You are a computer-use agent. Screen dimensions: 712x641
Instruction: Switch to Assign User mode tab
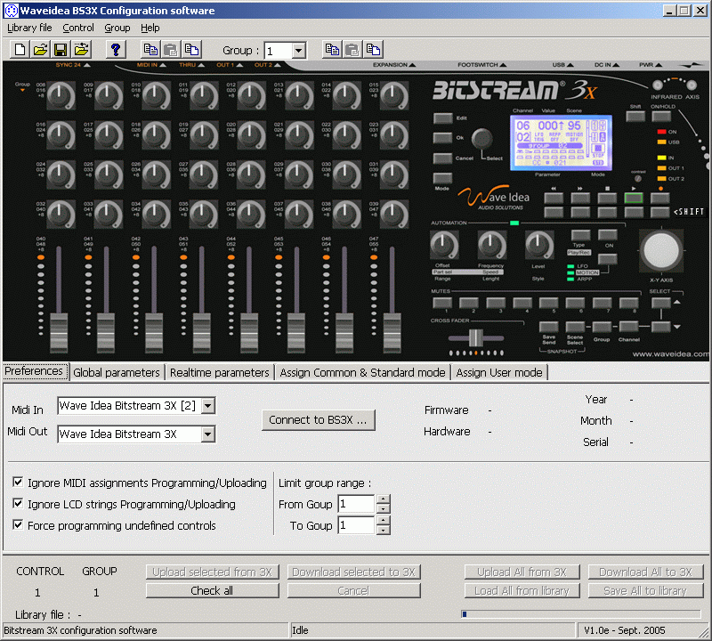(x=499, y=372)
